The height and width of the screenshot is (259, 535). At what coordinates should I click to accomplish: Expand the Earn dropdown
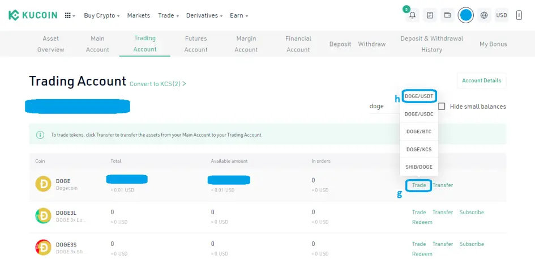(x=239, y=15)
